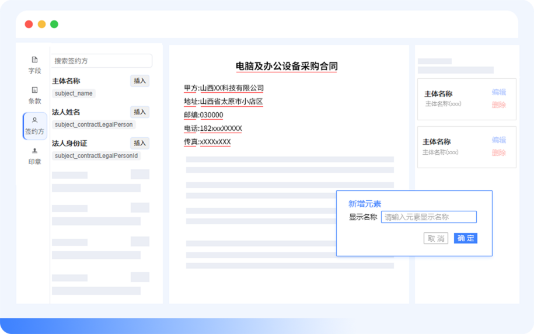Open the 印章 sidebar tab
The width and height of the screenshot is (534, 334).
click(x=34, y=156)
